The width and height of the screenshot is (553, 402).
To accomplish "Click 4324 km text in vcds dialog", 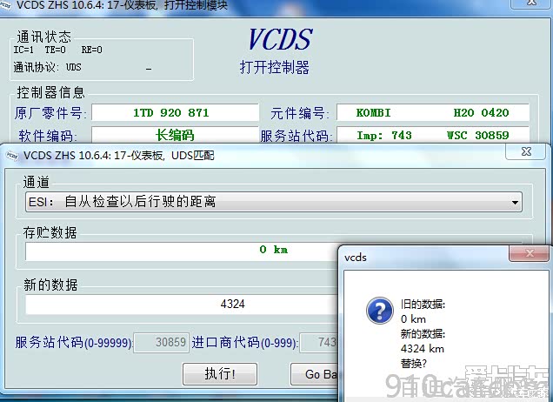I will coord(423,349).
